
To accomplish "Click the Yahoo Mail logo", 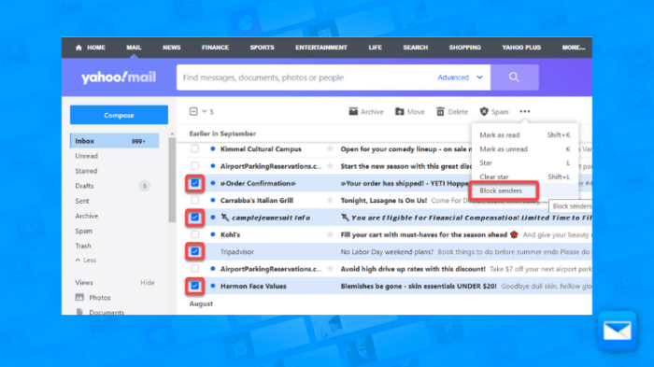I will pyautogui.click(x=119, y=78).
